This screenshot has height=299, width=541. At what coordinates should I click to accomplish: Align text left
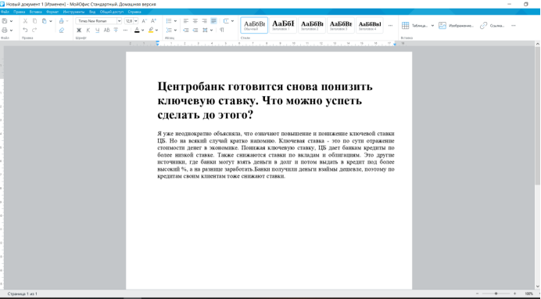[186, 21]
